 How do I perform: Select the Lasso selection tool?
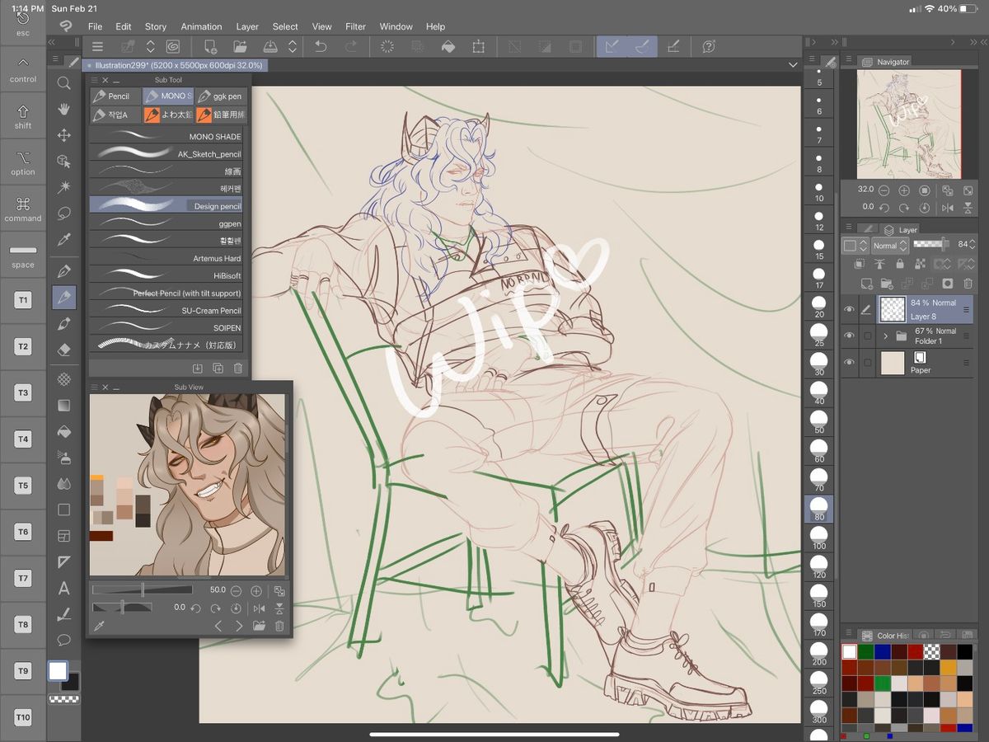click(x=63, y=214)
